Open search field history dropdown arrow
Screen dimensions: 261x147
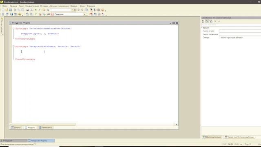(x=72, y=10)
